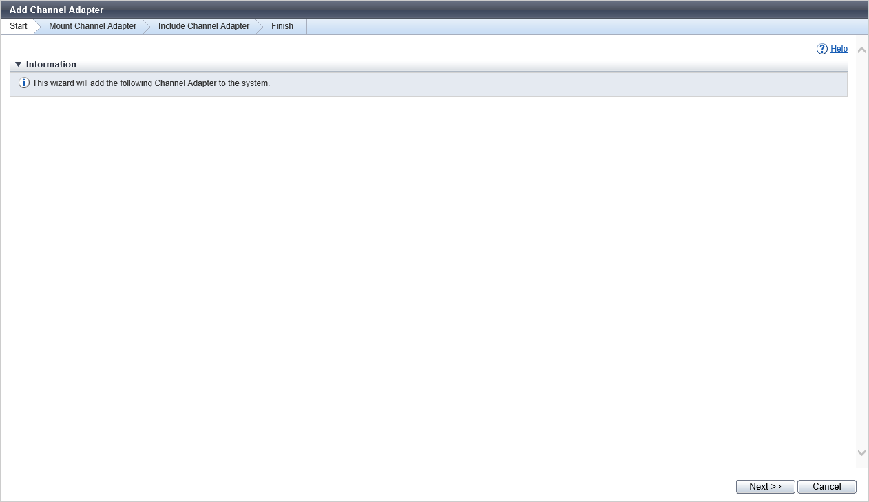Click the blue question mark Help icon
This screenshot has width=869, height=502.
coord(821,49)
